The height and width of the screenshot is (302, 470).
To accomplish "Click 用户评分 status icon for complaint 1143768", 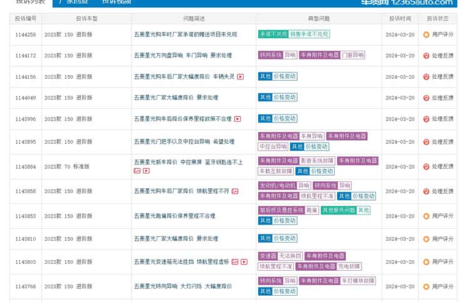I will coord(426,286).
